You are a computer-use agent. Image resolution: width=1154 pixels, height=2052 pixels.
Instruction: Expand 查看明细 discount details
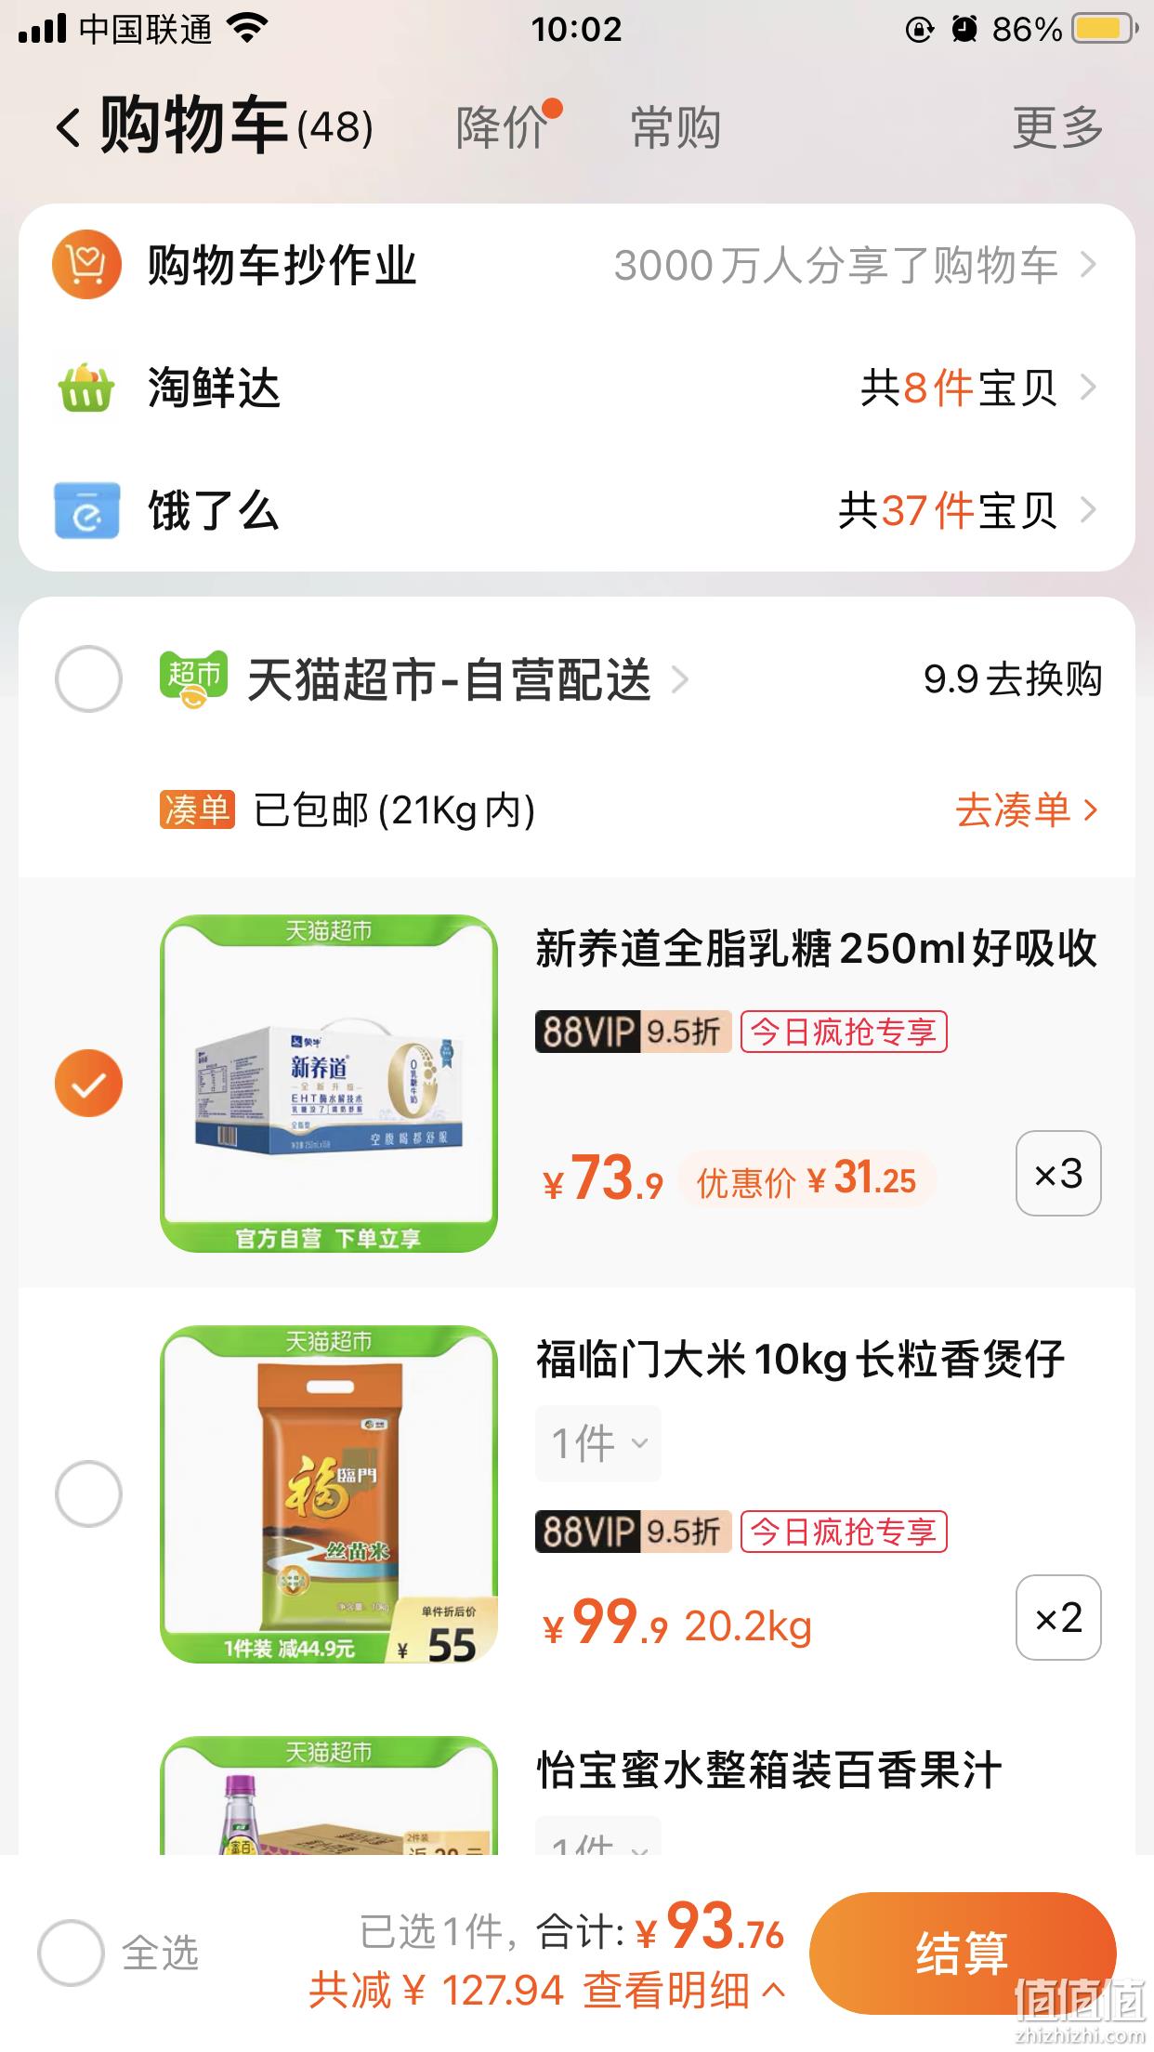pyautogui.click(x=684, y=1991)
